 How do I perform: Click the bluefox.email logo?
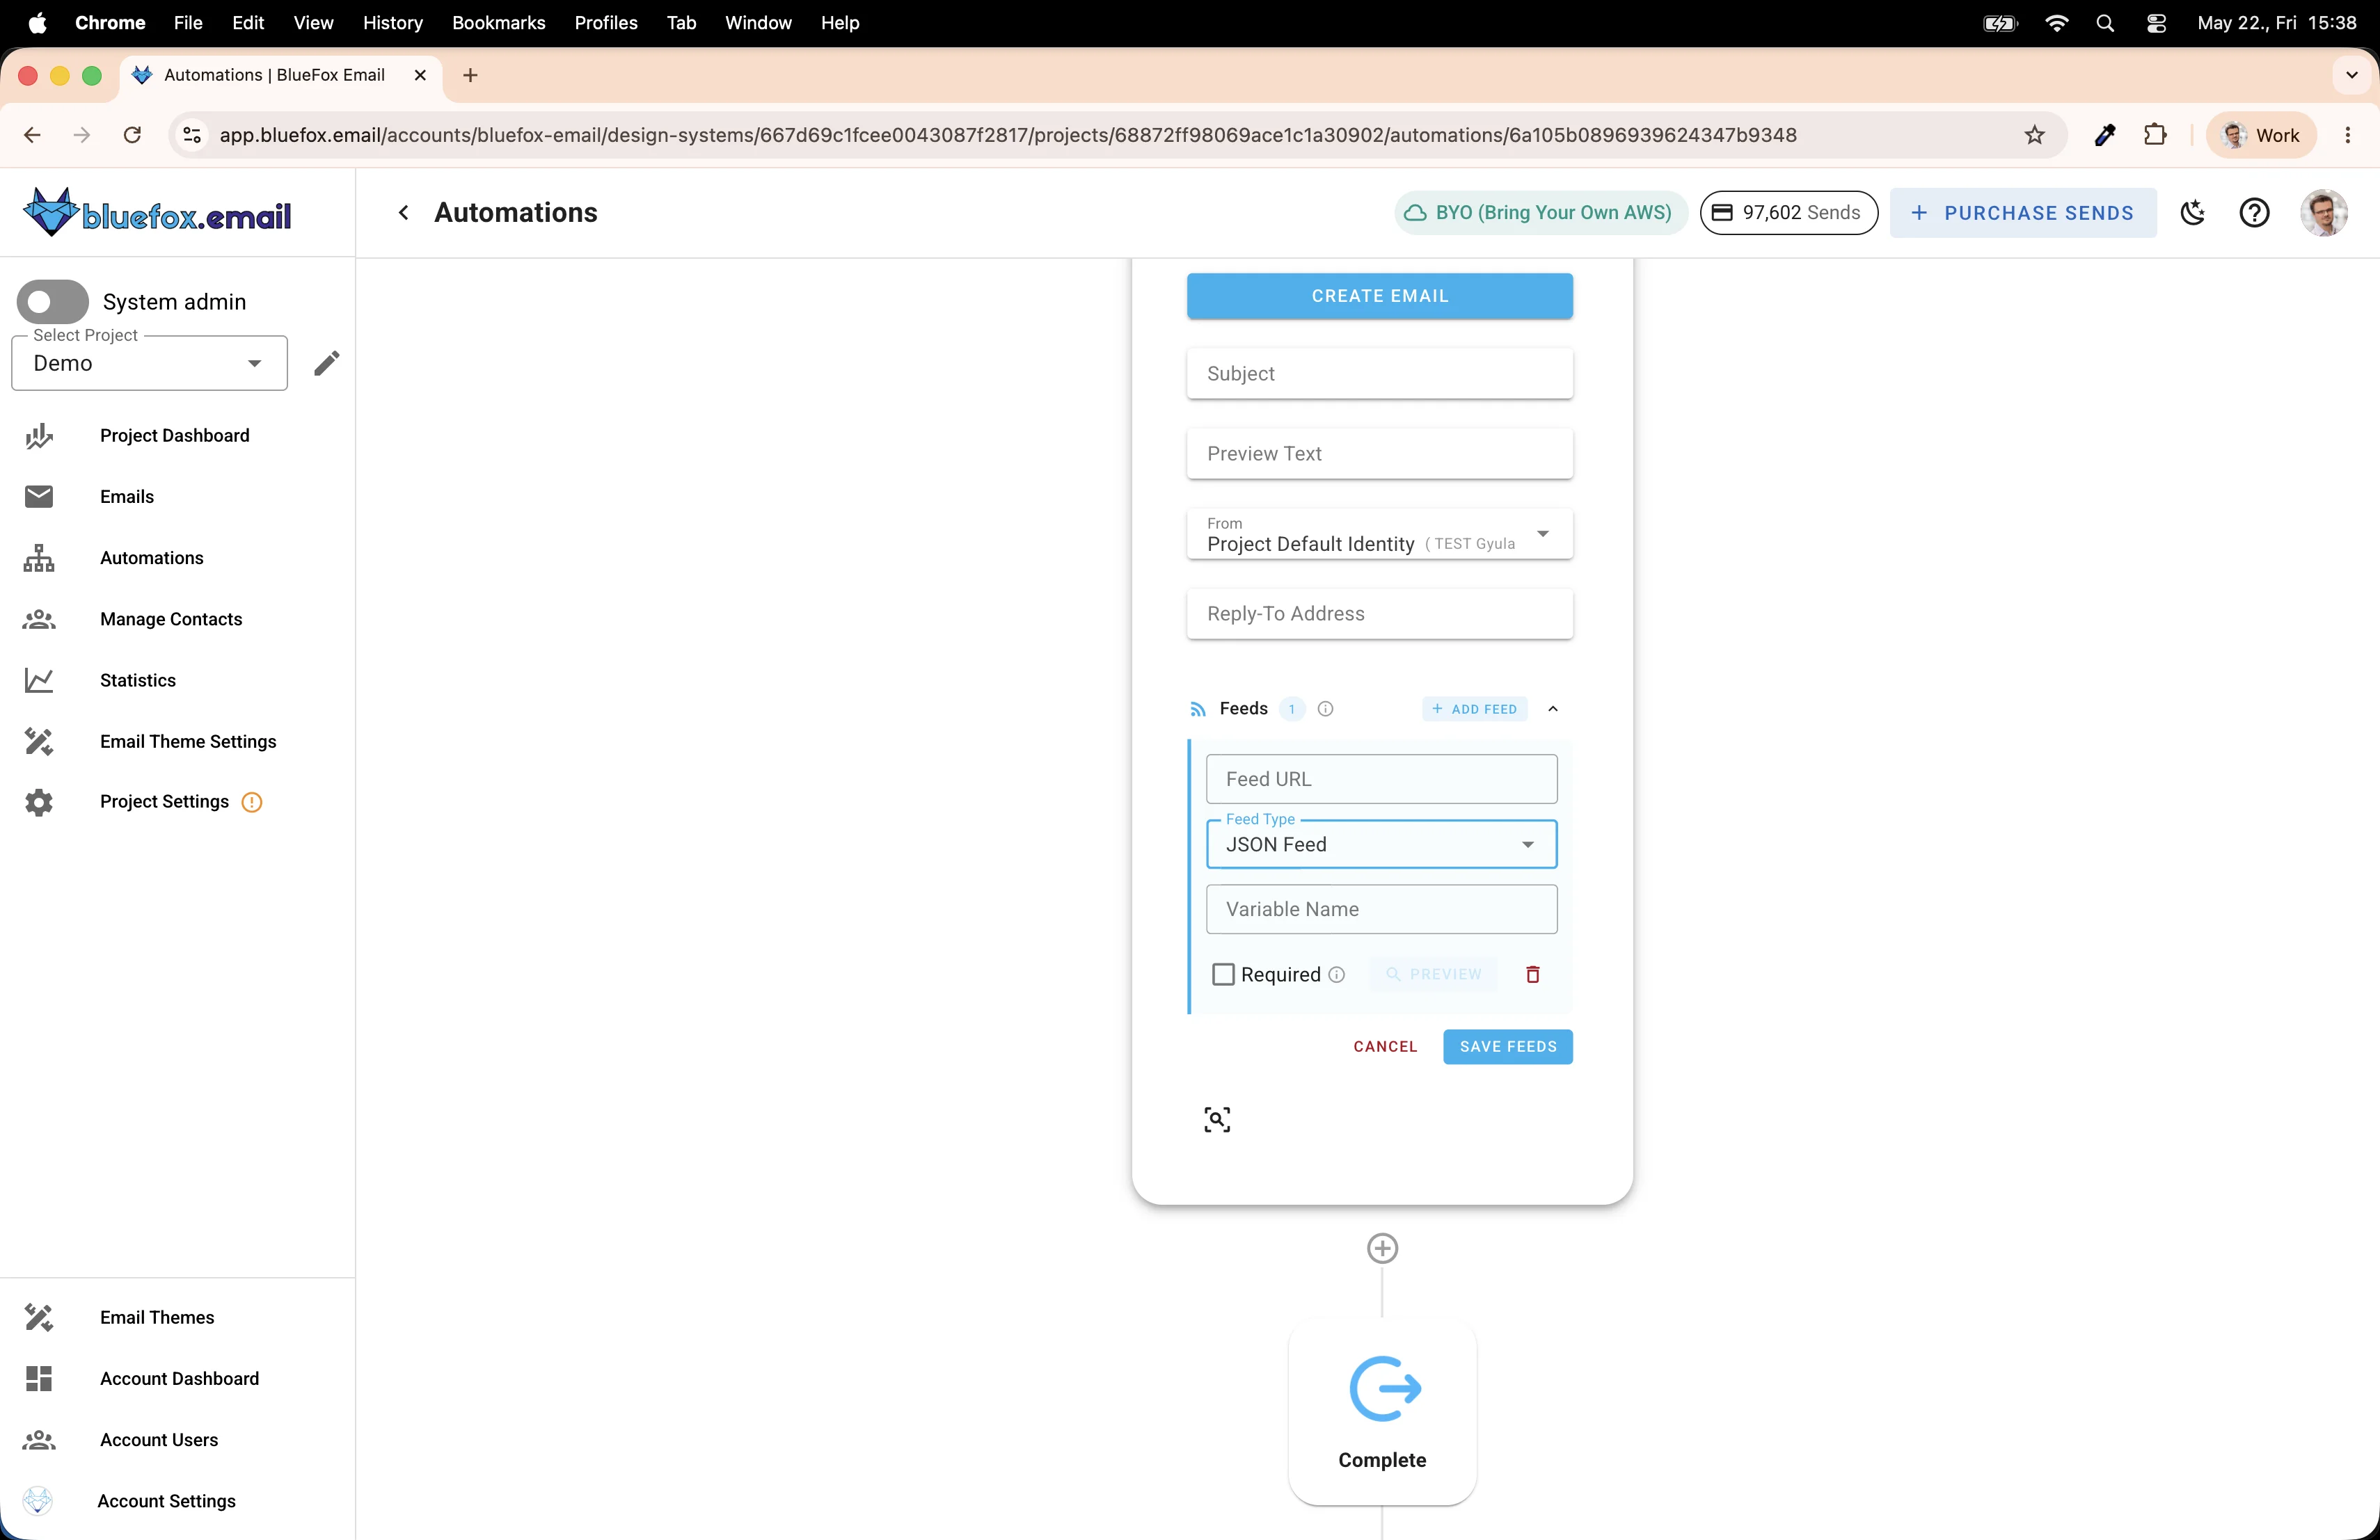click(x=157, y=213)
